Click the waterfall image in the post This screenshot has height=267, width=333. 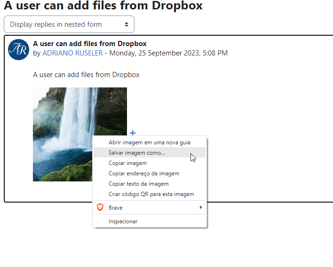(x=80, y=134)
